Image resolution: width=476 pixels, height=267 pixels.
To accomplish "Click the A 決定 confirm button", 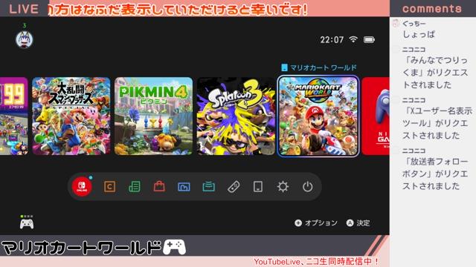I will click(x=358, y=223).
